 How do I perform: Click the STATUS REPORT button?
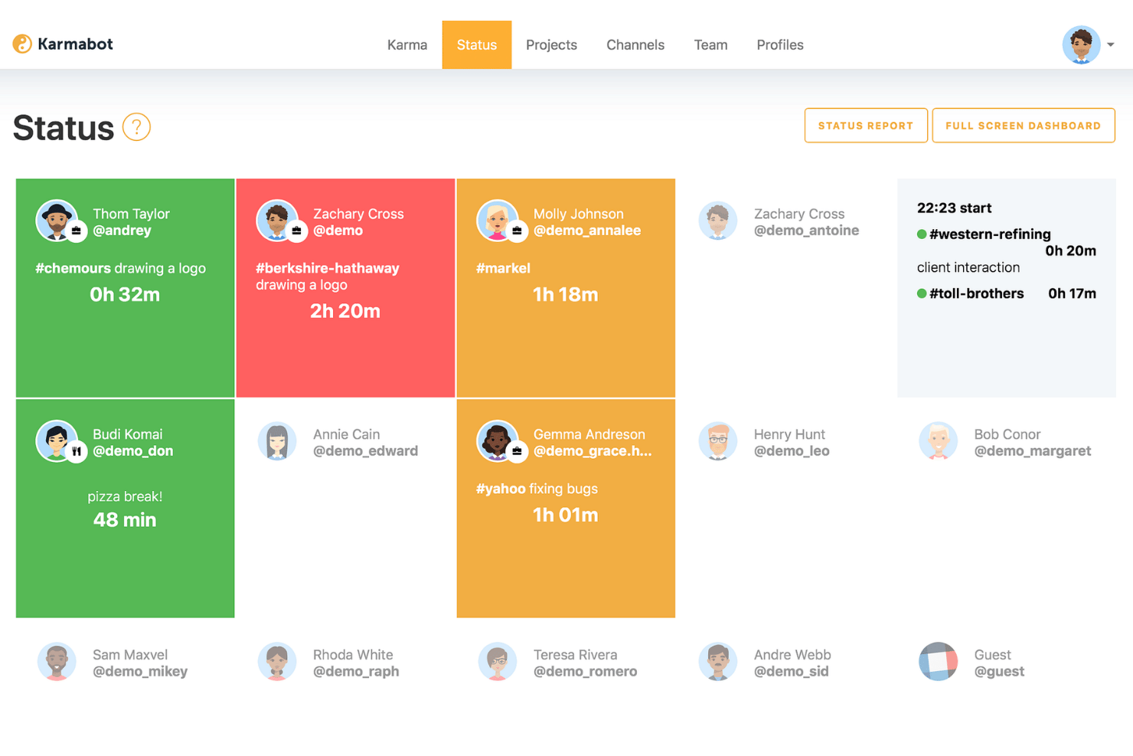(x=866, y=126)
